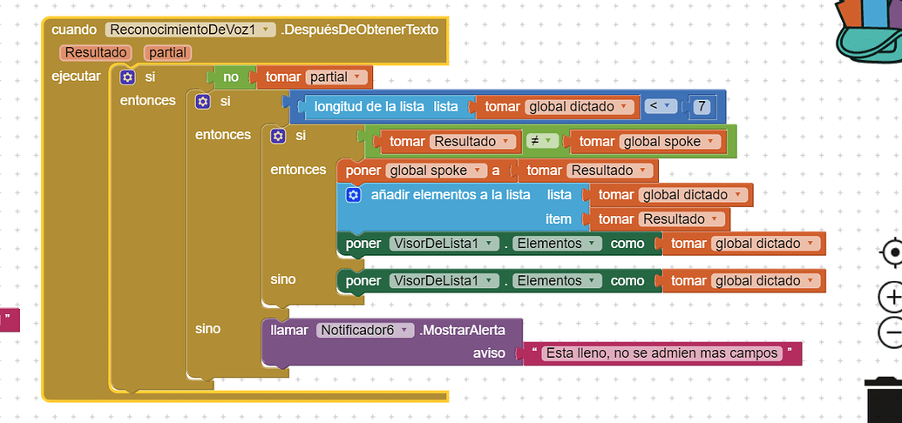Select the partial event parameter

[x=167, y=52]
